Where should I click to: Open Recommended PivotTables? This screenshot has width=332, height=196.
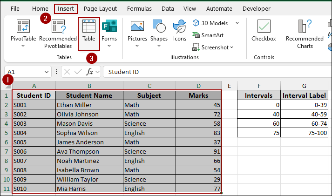coord(58,34)
